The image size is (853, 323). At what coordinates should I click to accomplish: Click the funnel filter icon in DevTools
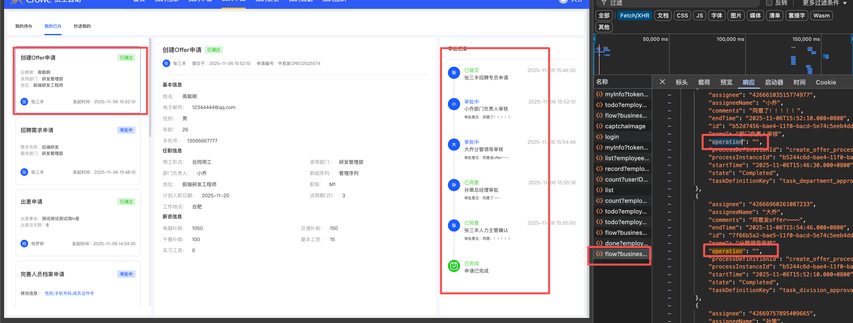pos(604,3)
